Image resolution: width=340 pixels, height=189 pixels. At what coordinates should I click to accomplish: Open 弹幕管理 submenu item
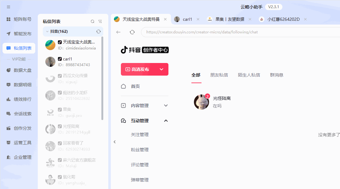[x=140, y=180]
